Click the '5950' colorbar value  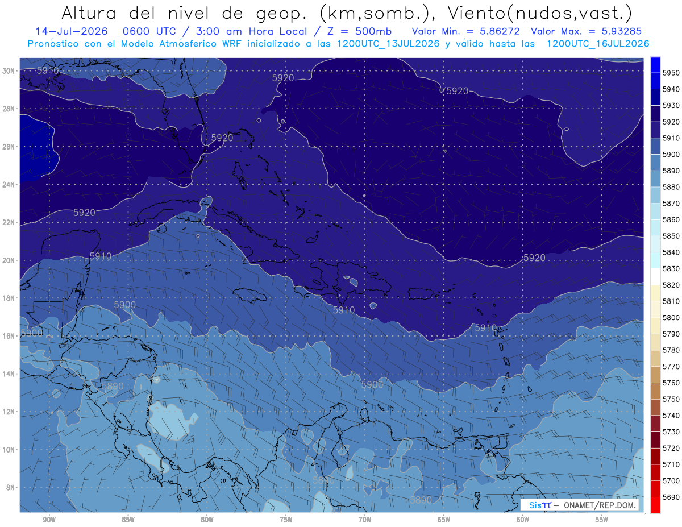[672, 73]
